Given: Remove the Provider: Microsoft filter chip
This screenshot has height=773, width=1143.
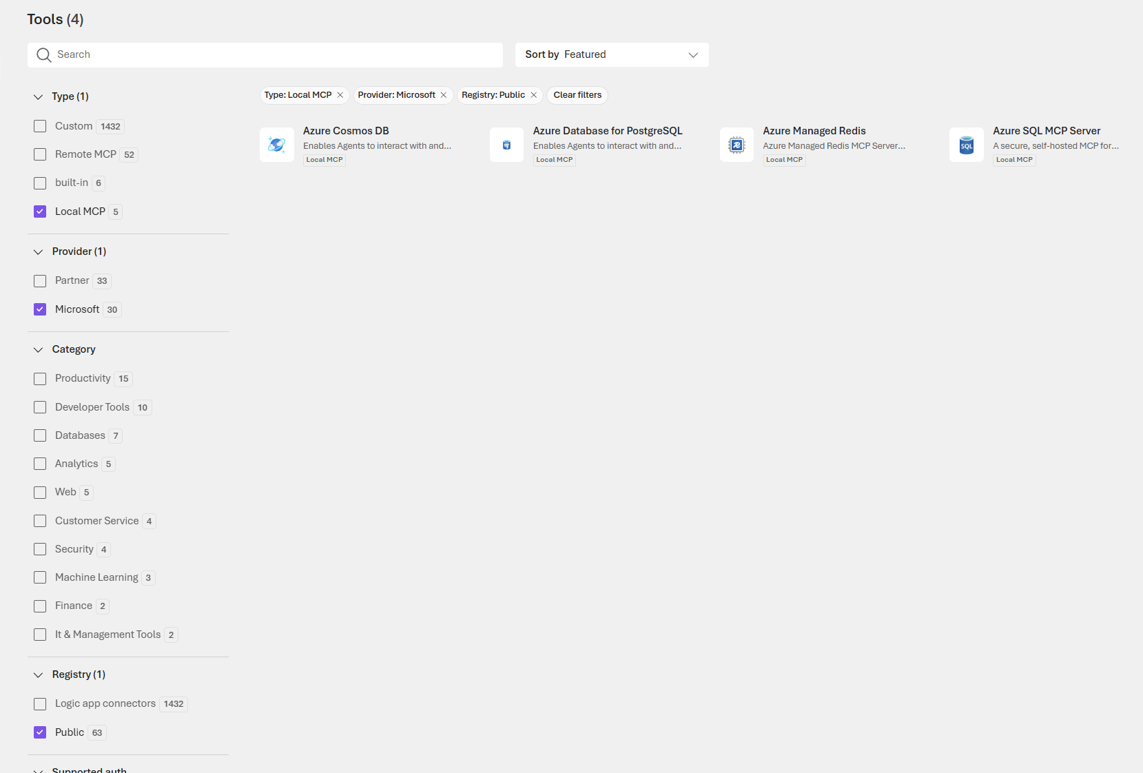Looking at the screenshot, I should coord(444,95).
